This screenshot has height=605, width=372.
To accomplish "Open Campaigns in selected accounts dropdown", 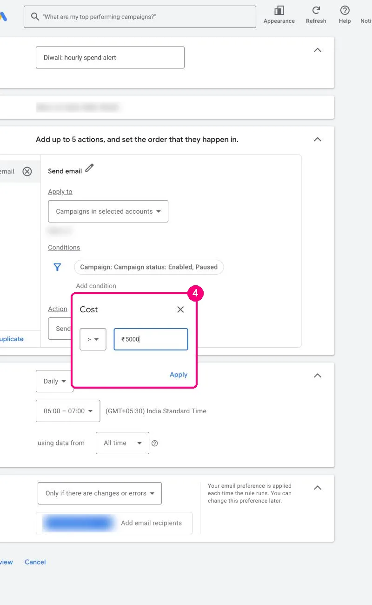I will [108, 211].
